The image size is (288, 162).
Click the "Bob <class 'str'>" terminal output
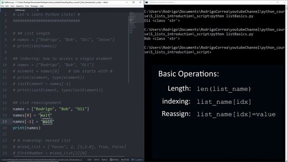(162, 39)
